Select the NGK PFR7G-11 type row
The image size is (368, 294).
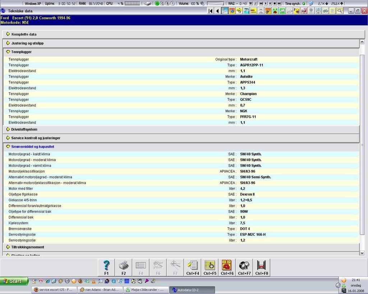click(x=181, y=117)
